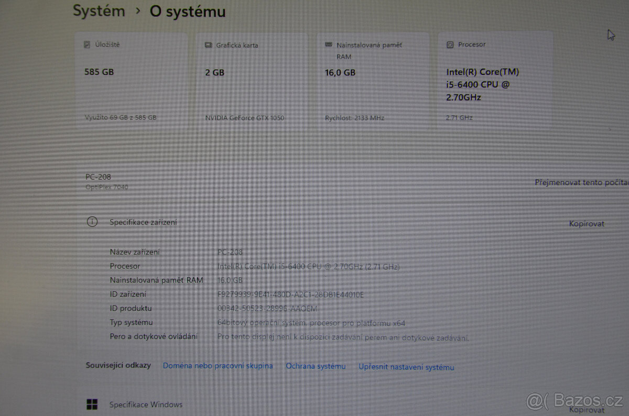
Task: Click the storage usage Využito 69 GB indicator
Action: [120, 117]
